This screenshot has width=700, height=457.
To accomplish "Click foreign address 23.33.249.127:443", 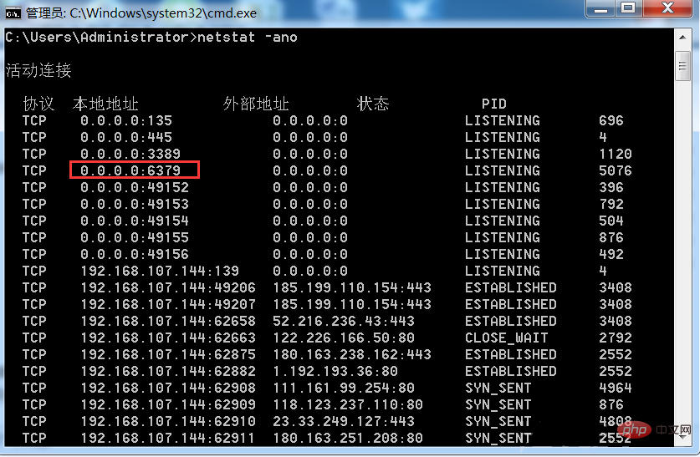I will [x=344, y=421].
